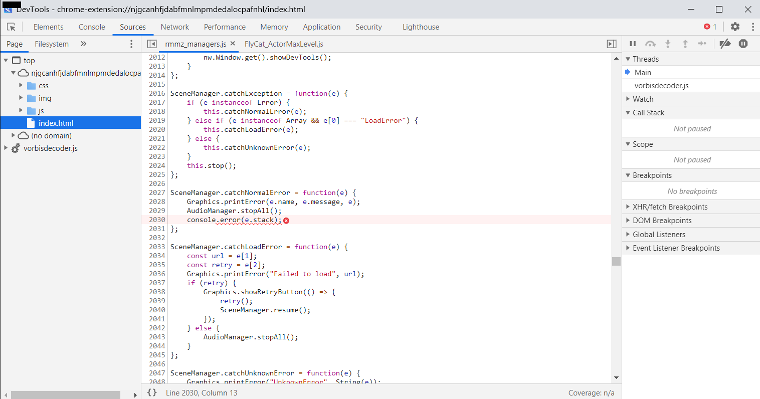Show more navigator tabs chevron
The height and width of the screenshot is (399, 760).
pos(83,44)
